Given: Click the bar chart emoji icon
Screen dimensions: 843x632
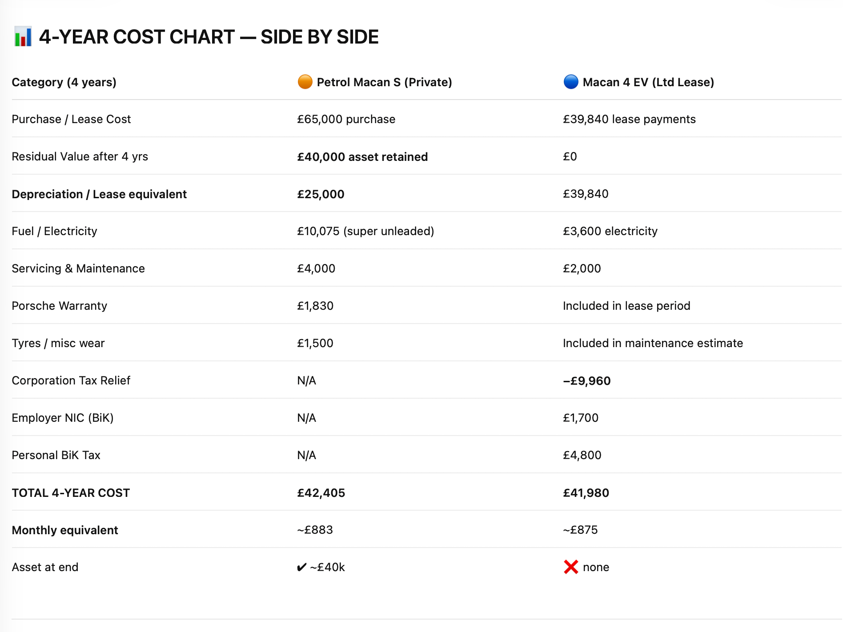Looking at the screenshot, I should pyautogui.click(x=23, y=37).
